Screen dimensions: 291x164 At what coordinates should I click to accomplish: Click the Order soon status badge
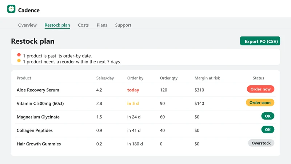pyautogui.click(x=260, y=103)
